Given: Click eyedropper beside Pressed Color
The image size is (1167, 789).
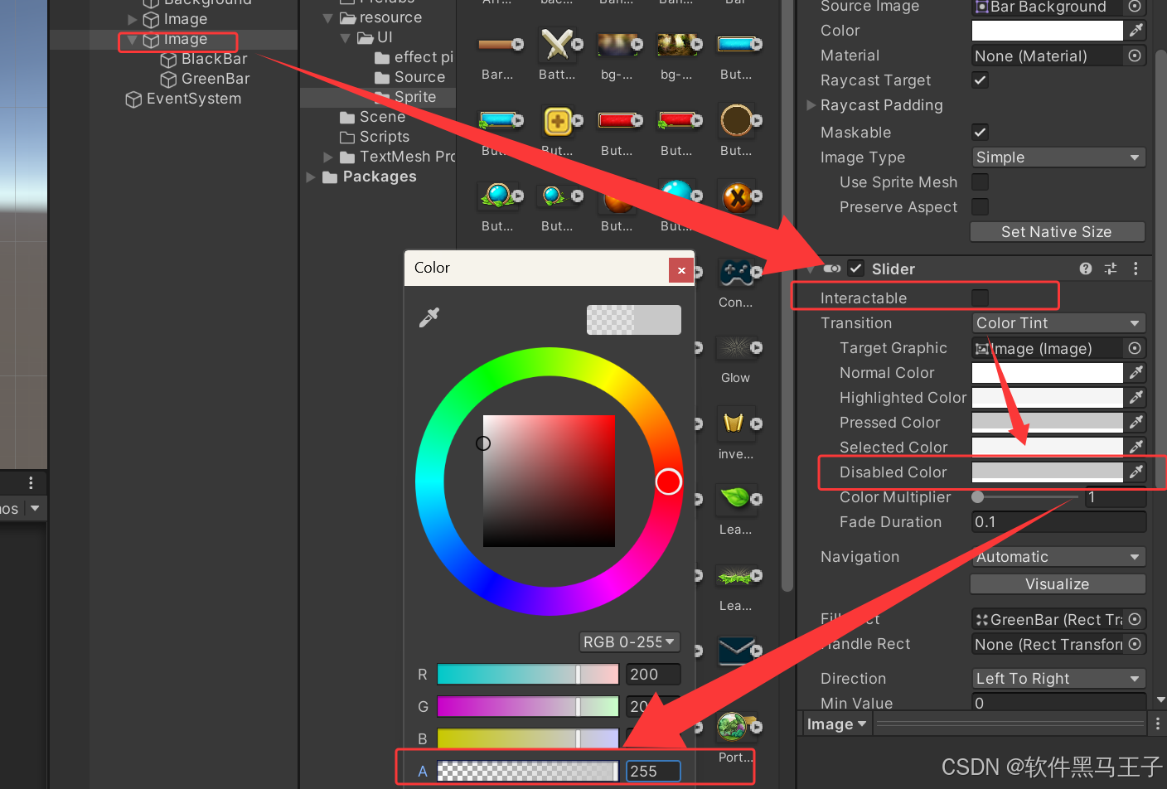Looking at the screenshot, I should pos(1136,423).
